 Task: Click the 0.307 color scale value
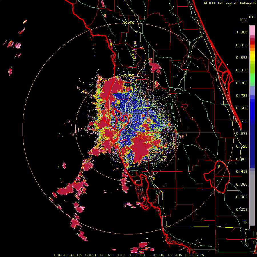[242, 197]
